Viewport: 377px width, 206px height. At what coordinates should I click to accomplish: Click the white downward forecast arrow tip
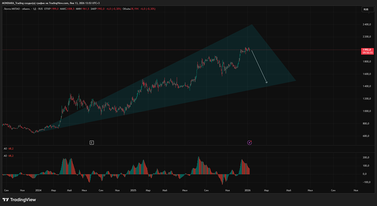(x=267, y=83)
